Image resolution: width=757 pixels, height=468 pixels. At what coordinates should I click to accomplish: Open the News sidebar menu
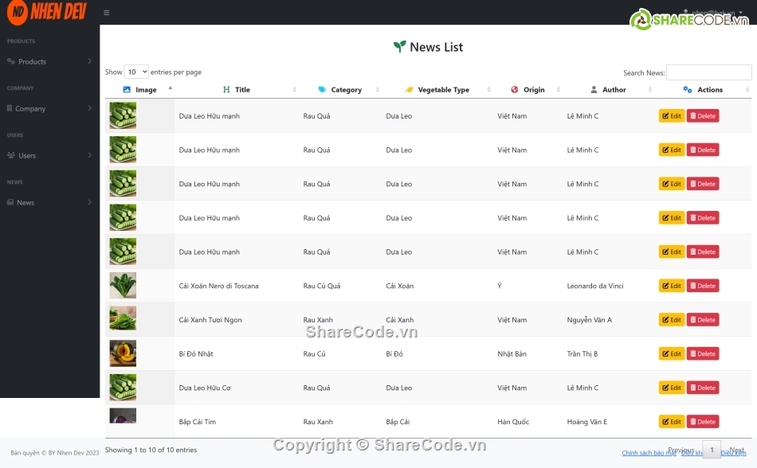(x=49, y=202)
